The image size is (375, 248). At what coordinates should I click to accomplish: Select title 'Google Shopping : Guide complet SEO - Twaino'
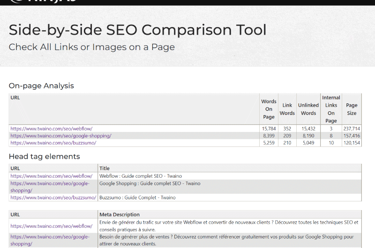(x=150, y=183)
